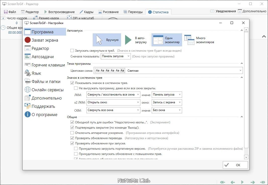Open Кадры tab in editor
The height and width of the screenshot is (185, 268).
tap(86, 12)
